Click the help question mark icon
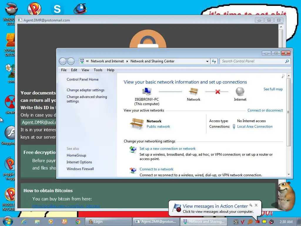 [283, 76]
